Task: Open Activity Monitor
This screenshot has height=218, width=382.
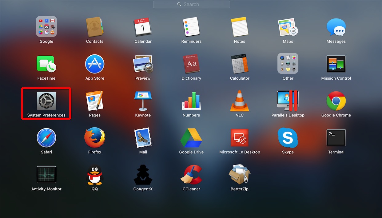Action: pyautogui.click(x=46, y=174)
